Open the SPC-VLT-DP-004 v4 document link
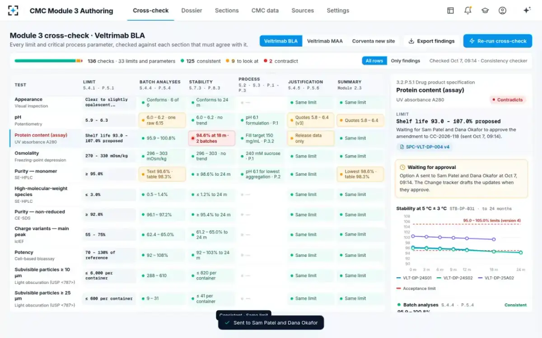 click(x=425, y=147)
